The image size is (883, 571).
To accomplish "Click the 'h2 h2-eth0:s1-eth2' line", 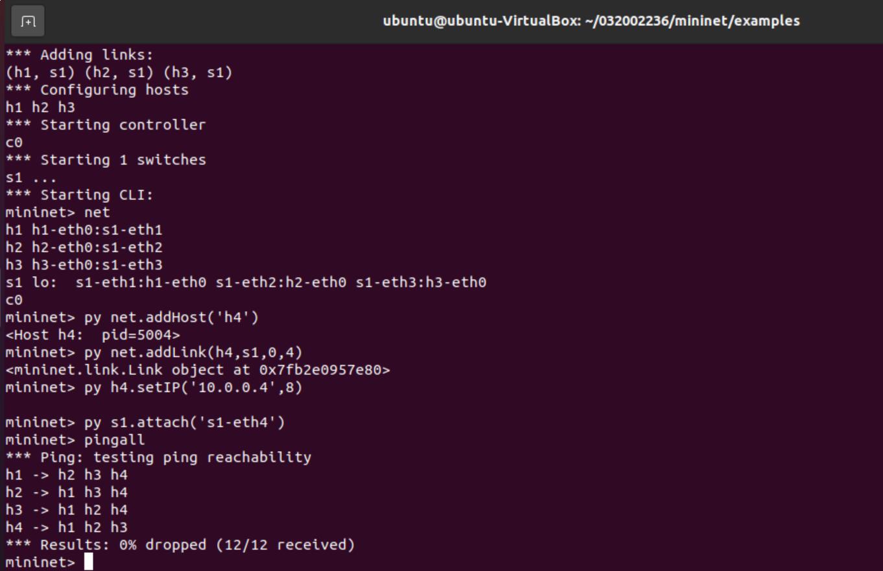I will tap(84, 248).
